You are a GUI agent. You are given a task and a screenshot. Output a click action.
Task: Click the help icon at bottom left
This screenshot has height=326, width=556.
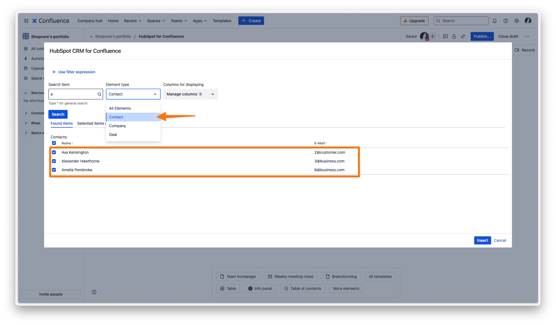94,292
